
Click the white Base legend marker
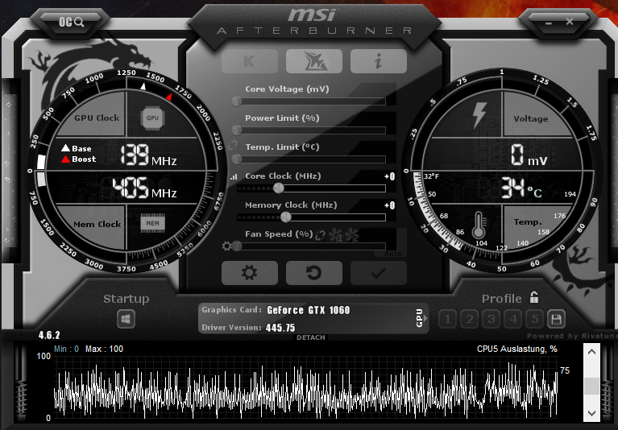tap(65, 148)
